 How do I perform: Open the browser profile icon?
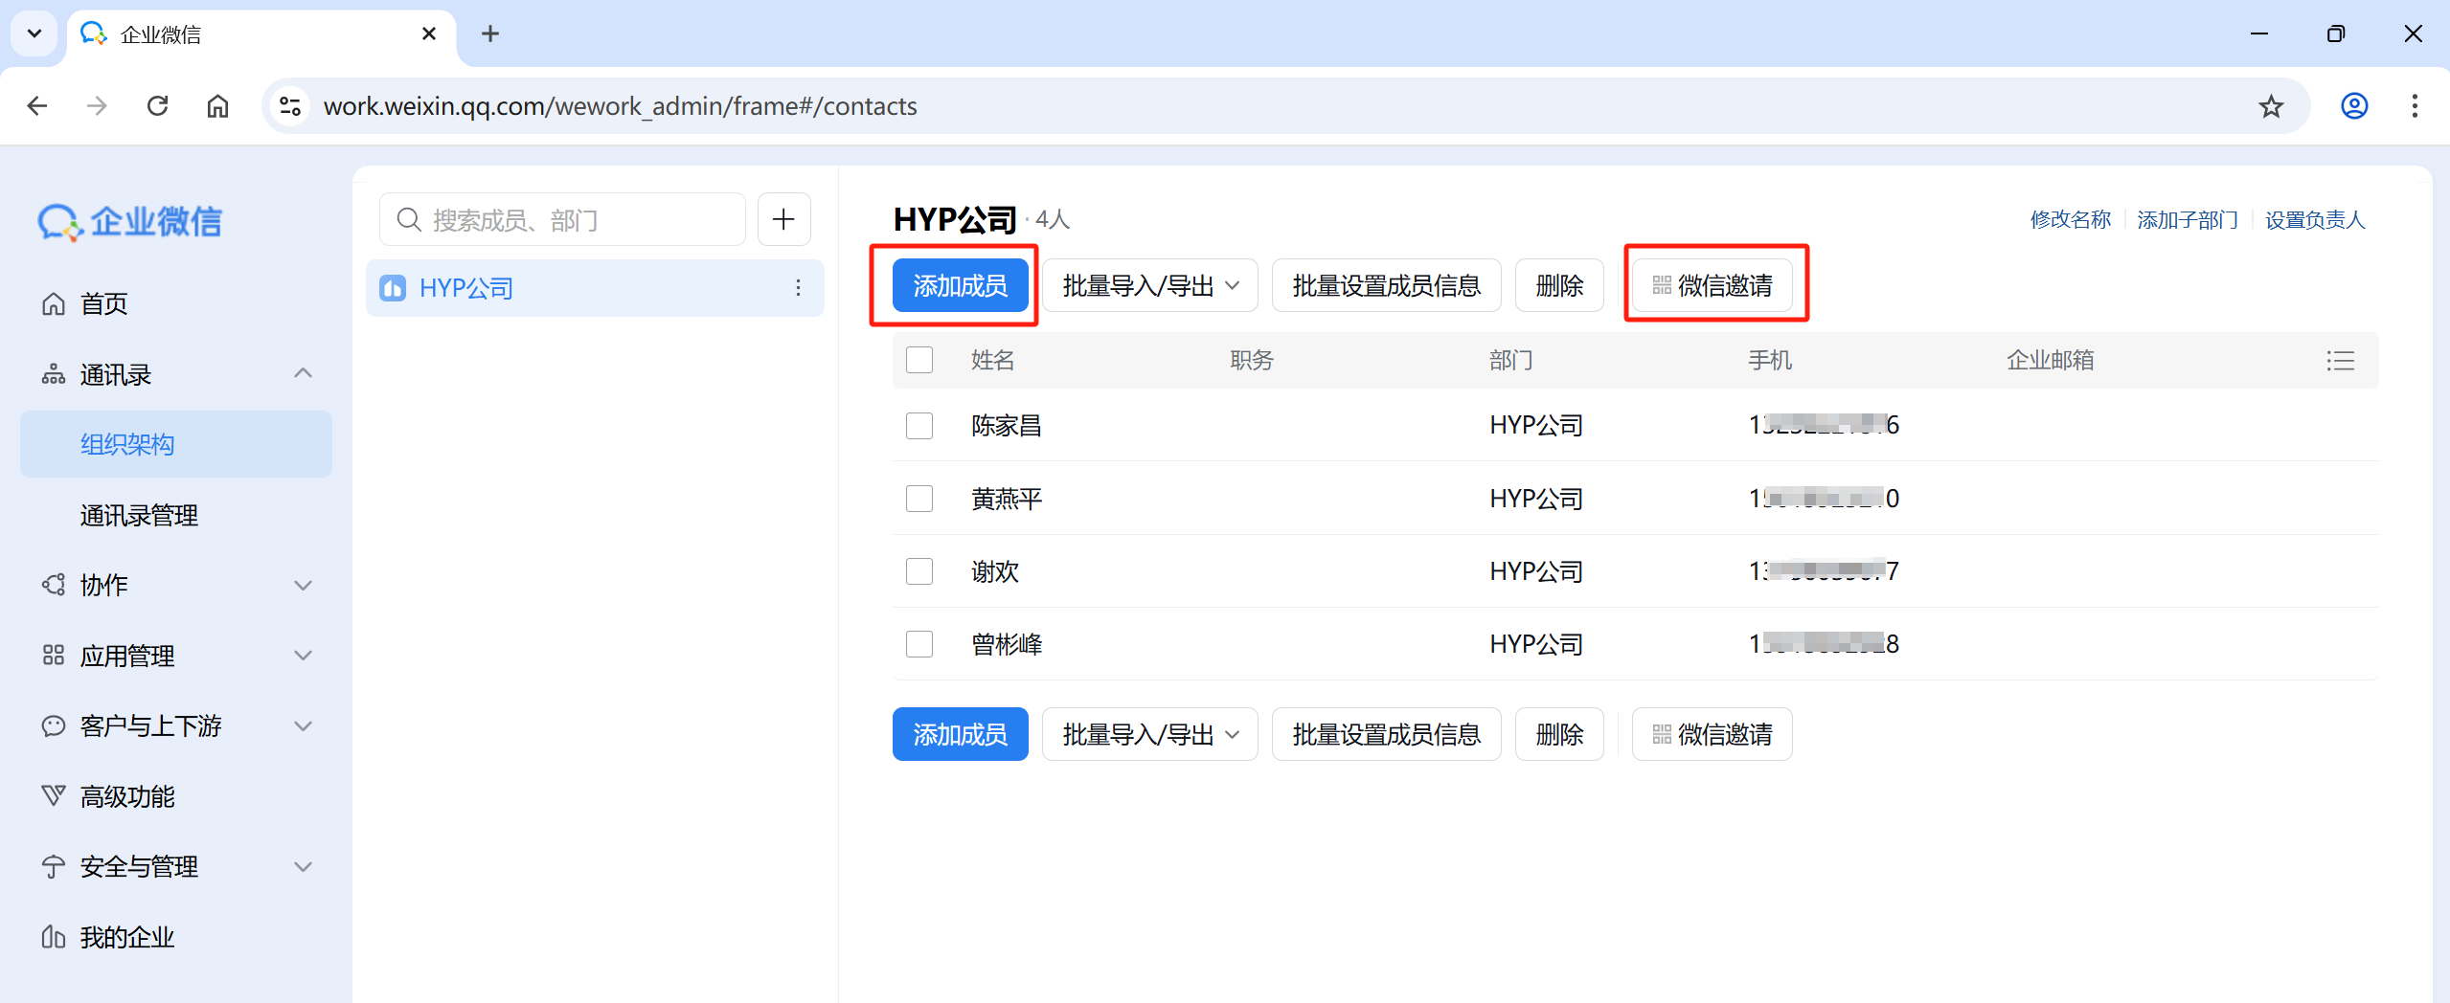(2354, 106)
